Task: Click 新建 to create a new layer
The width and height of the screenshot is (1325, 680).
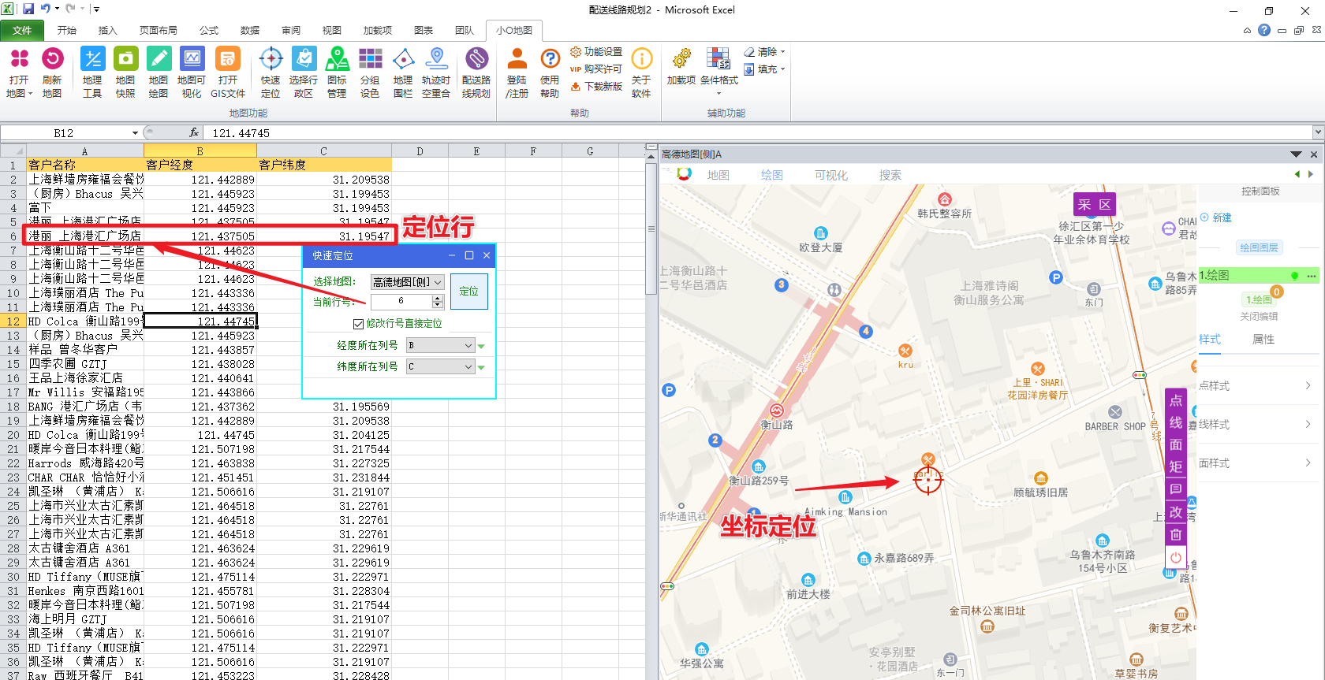Action: pyautogui.click(x=1216, y=218)
